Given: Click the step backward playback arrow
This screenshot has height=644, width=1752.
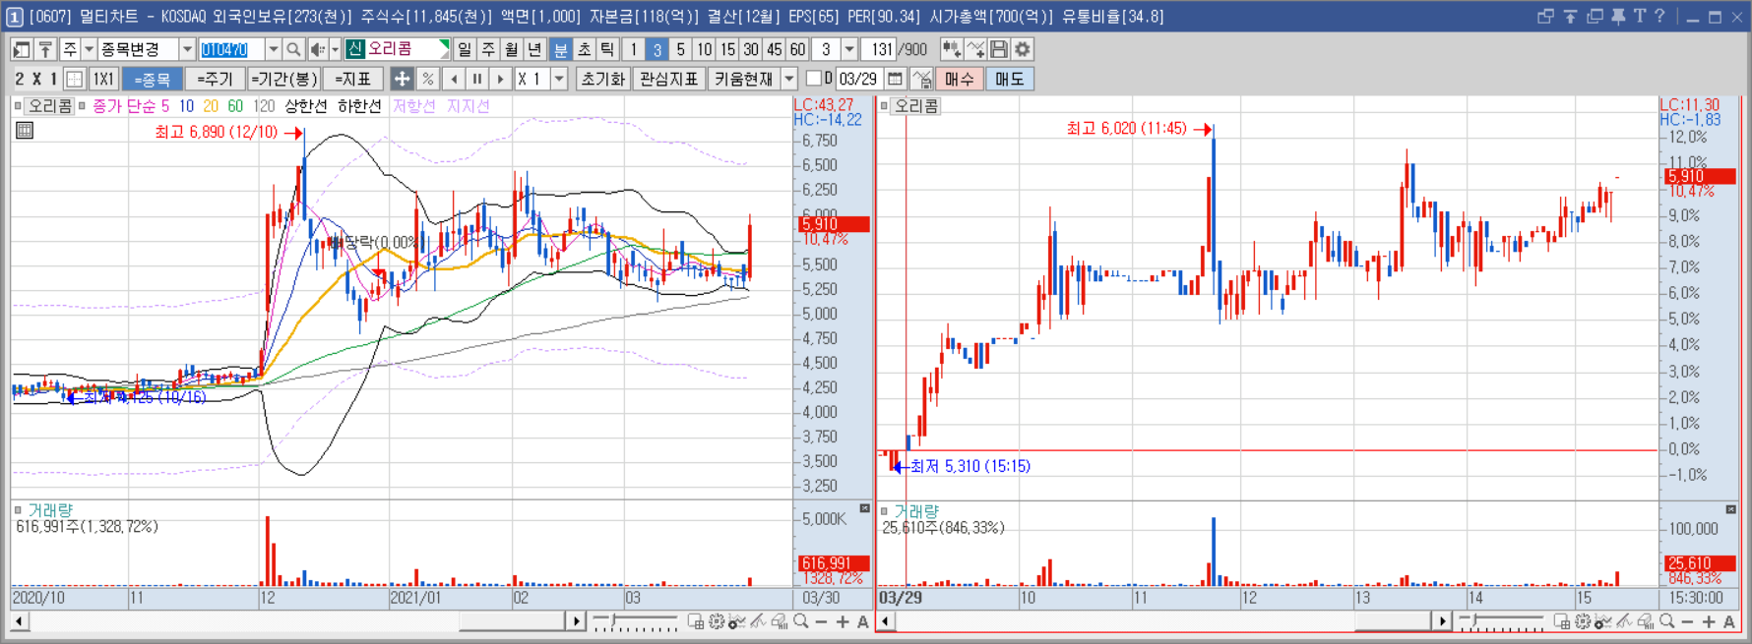Looking at the screenshot, I should tap(454, 79).
